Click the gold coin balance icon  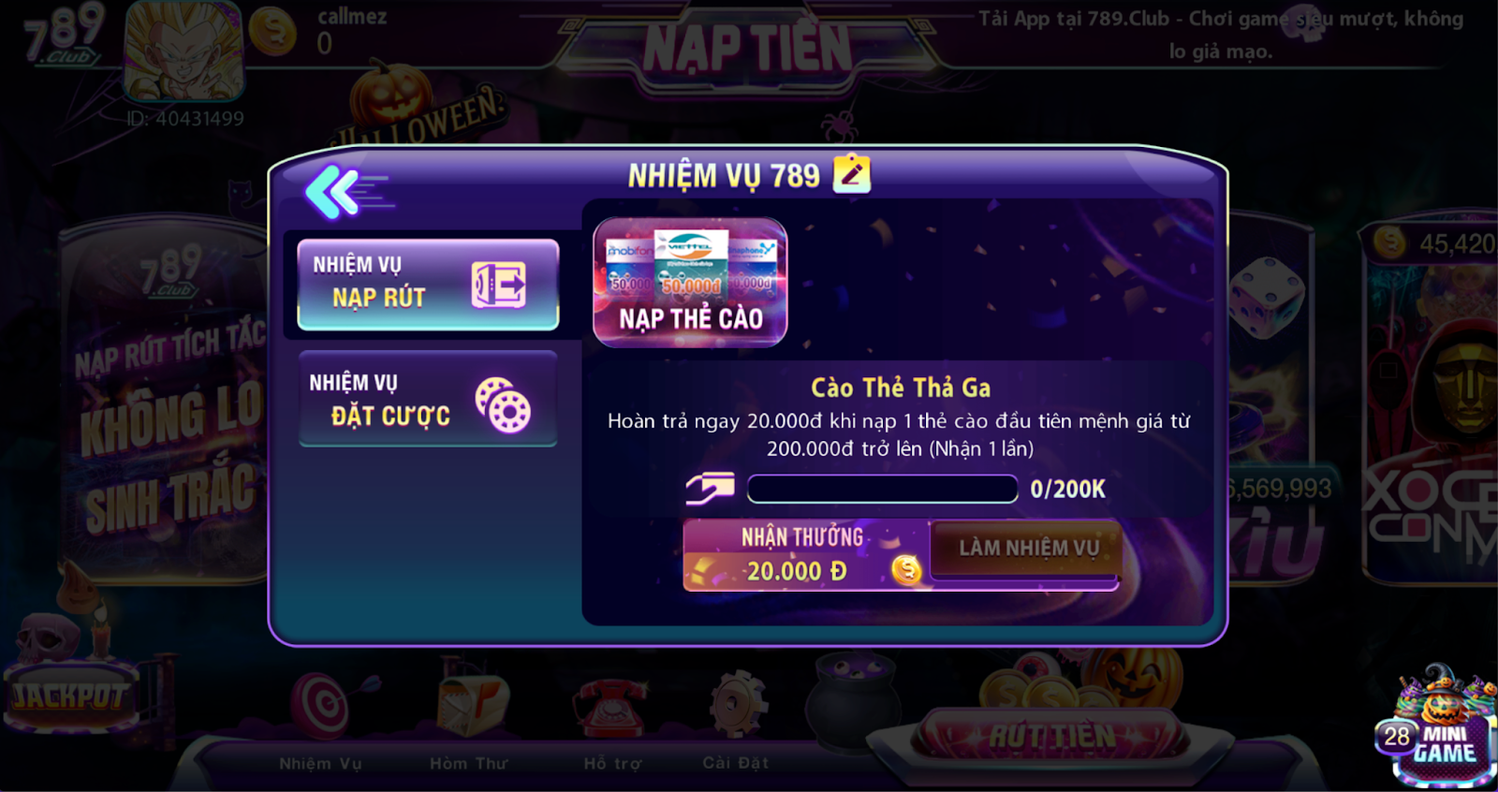(273, 31)
